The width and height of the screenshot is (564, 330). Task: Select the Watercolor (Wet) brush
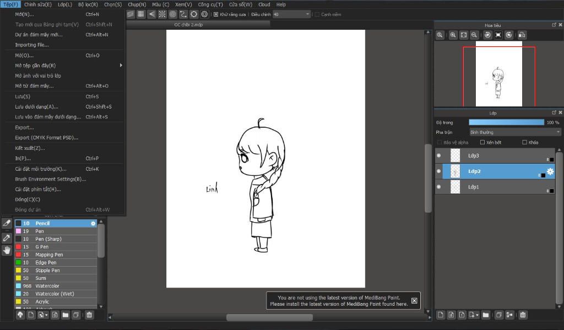coord(56,294)
